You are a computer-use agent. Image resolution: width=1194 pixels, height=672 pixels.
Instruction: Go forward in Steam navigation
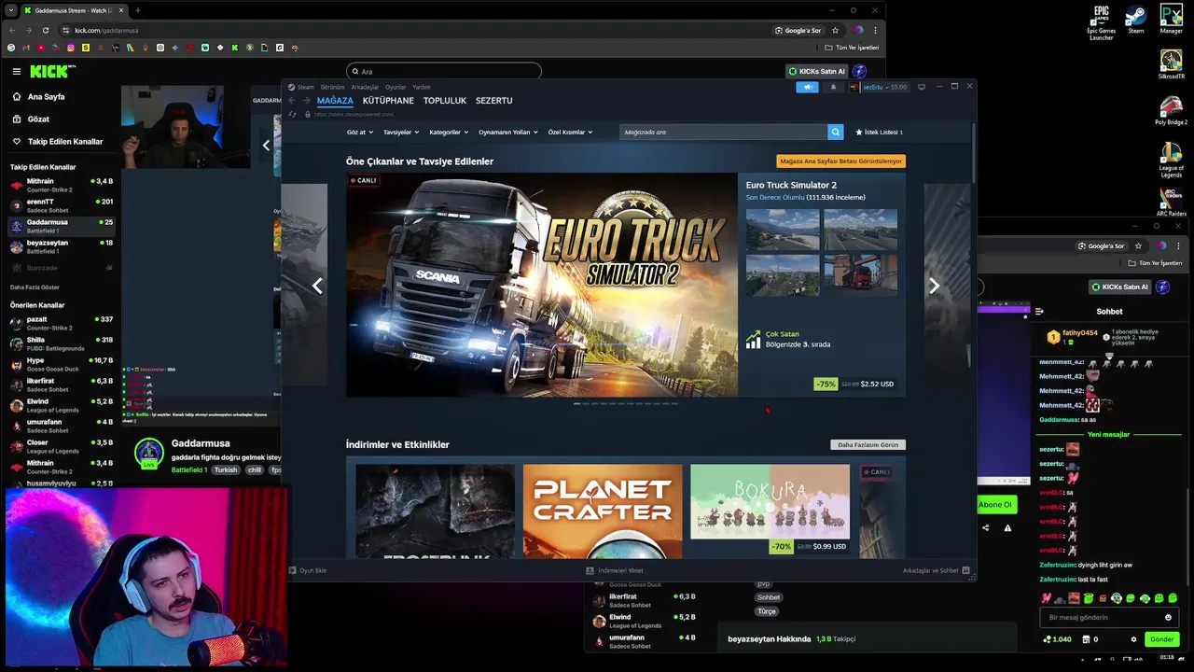[x=306, y=101]
